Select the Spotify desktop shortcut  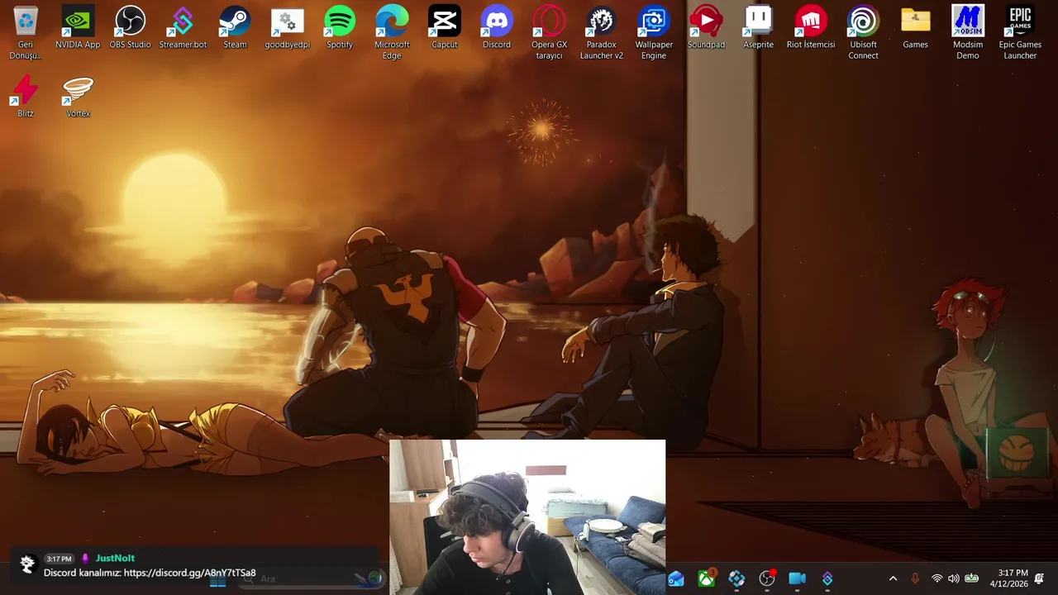tap(340, 28)
